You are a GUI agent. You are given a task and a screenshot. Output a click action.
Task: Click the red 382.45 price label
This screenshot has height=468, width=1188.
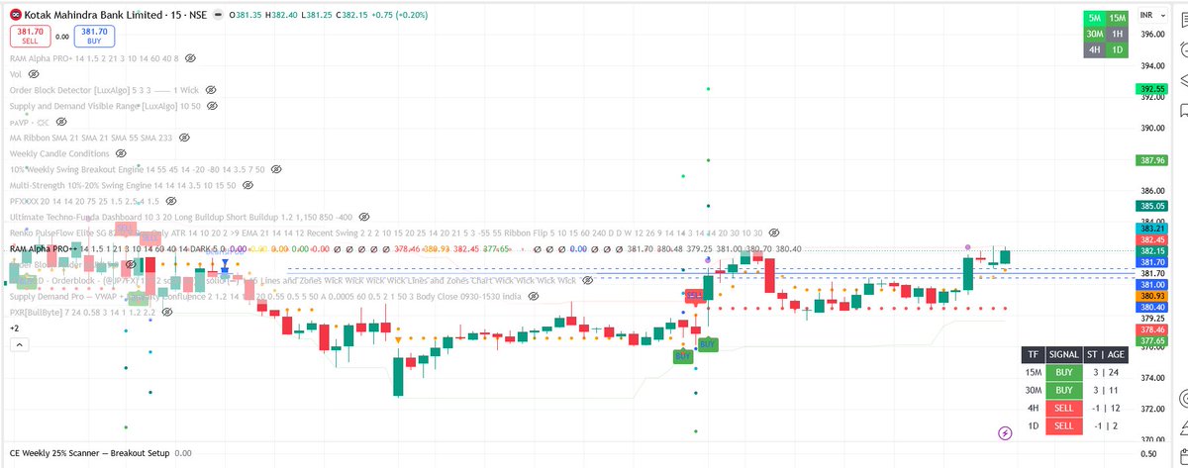point(1154,239)
